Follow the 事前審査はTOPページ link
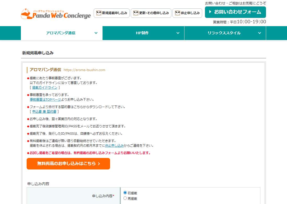287x204 pixels. pyautogui.click(x=45, y=99)
